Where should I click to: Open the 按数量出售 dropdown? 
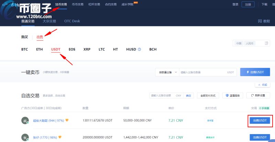167,72
